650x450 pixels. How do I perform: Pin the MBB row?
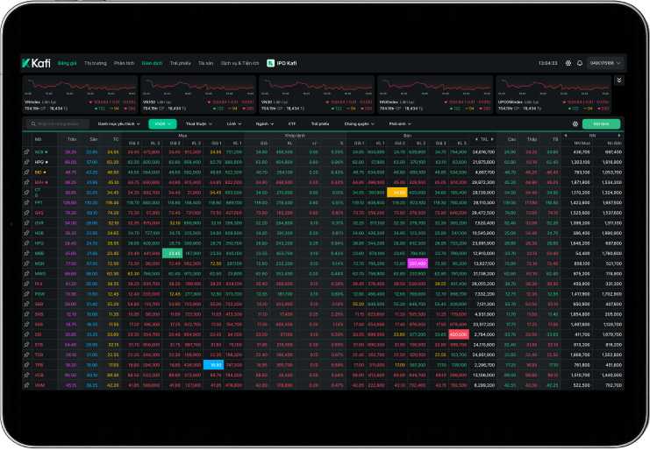pyautogui.click(x=27, y=254)
